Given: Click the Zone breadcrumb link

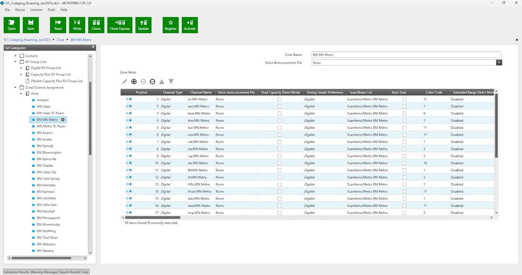Looking at the screenshot, I should click(60, 40).
